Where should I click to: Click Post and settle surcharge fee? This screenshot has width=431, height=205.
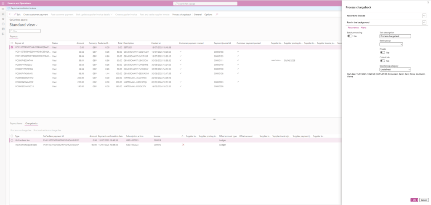click(x=47, y=130)
